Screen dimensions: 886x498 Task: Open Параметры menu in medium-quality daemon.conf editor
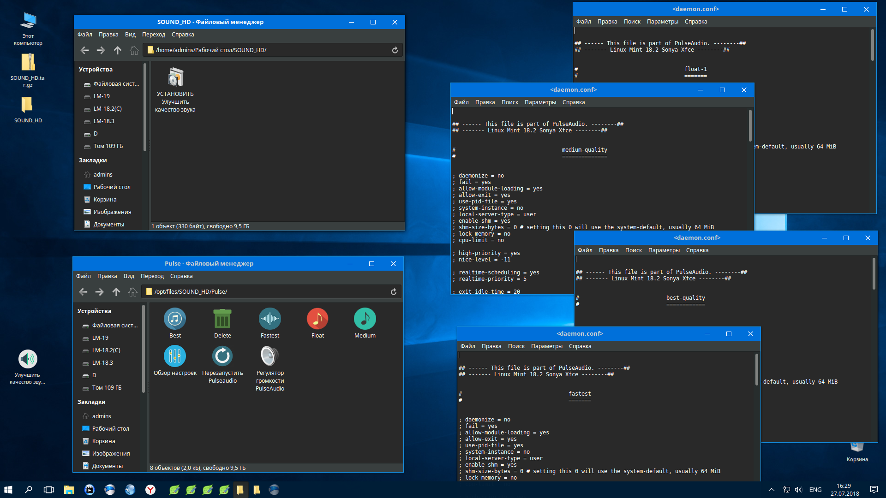540,102
